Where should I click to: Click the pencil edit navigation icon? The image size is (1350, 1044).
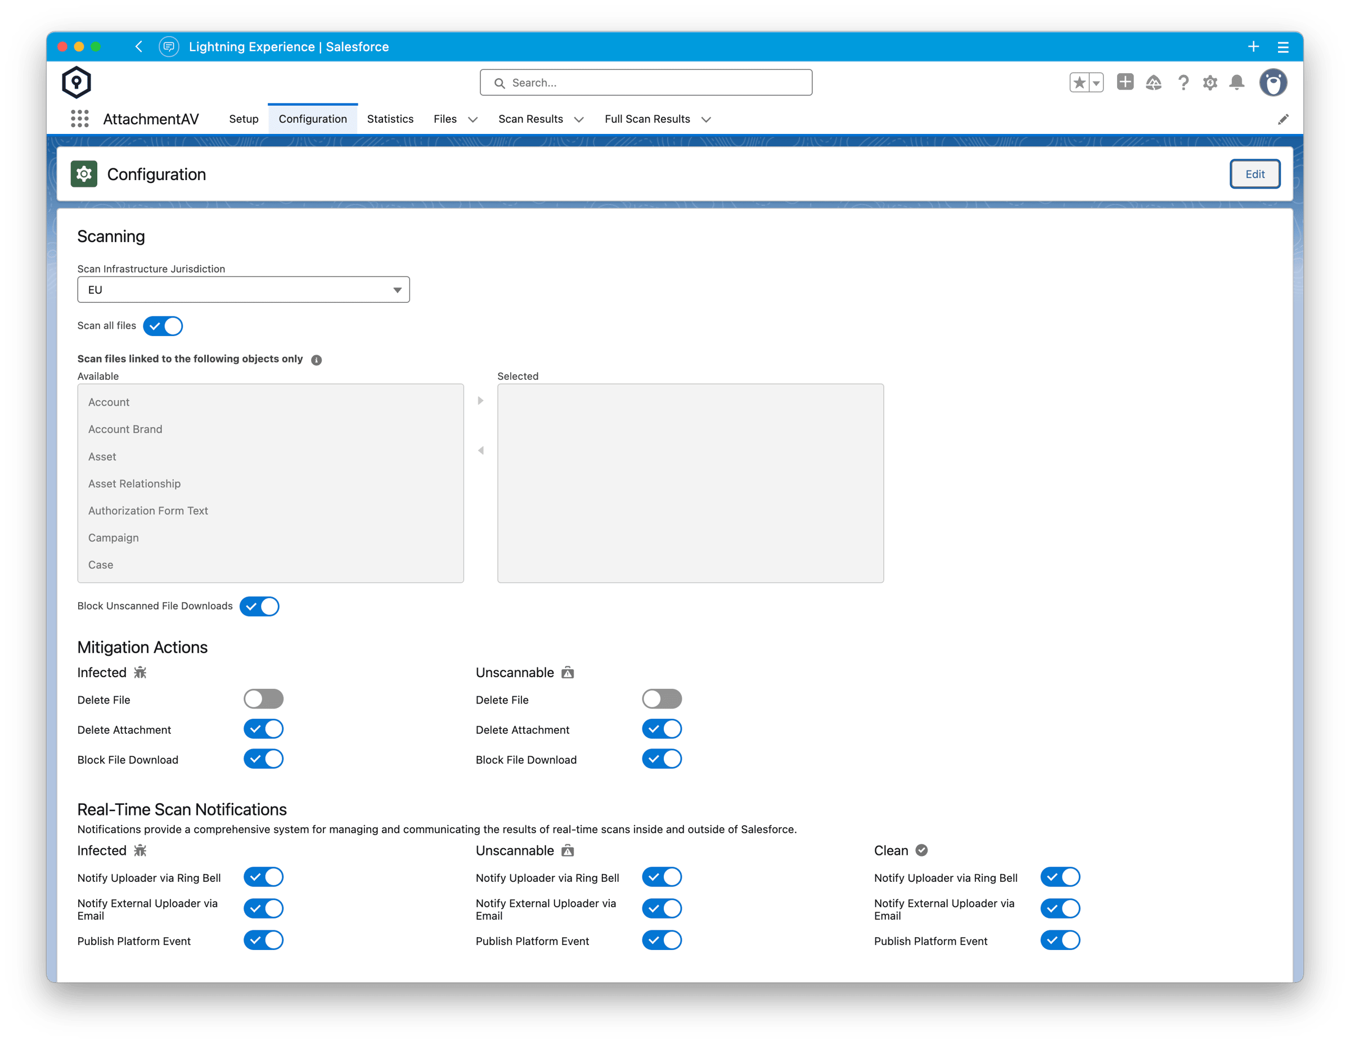pyautogui.click(x=1283, y=119)
